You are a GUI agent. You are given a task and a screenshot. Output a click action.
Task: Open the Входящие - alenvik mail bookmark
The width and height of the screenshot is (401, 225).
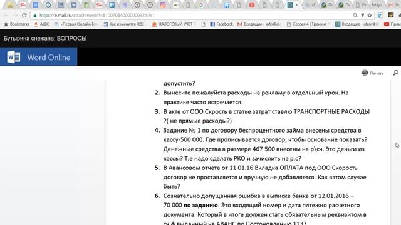pyautogui.click(x=357, y=24)
